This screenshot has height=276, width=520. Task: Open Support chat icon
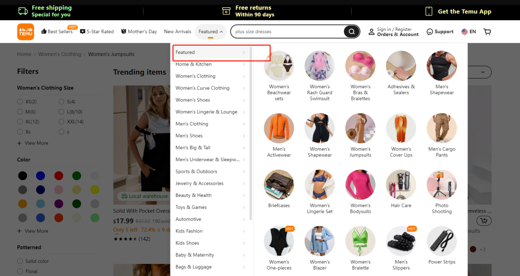click(x=430, y=32)
